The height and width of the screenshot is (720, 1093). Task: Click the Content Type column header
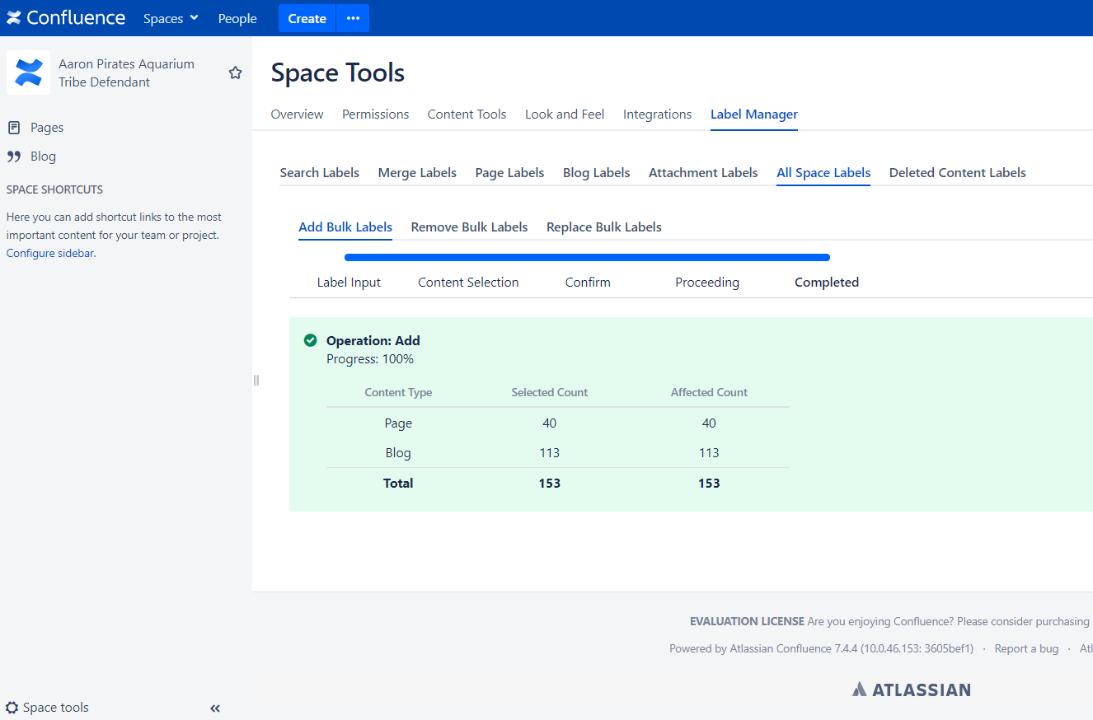tap(398, 393)
